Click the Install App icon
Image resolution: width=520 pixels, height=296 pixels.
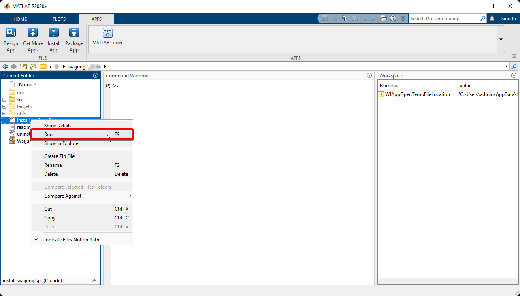54,33
